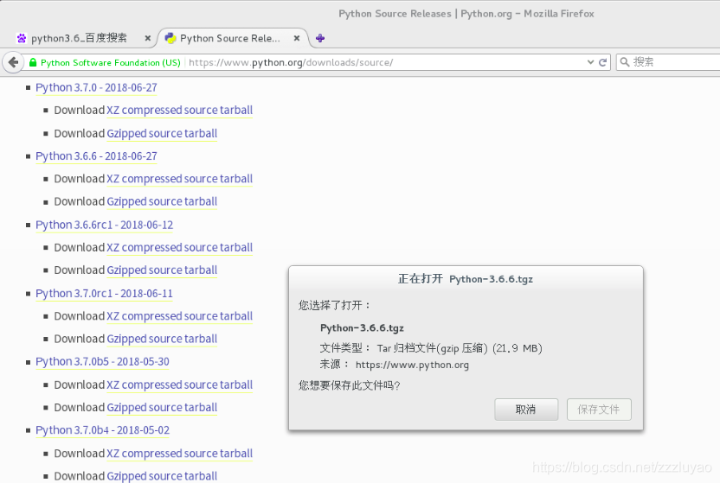720x483 pixels.
Task: Download Gzipped source tarball for Python 3.6.6
Action: pos(162,202)
